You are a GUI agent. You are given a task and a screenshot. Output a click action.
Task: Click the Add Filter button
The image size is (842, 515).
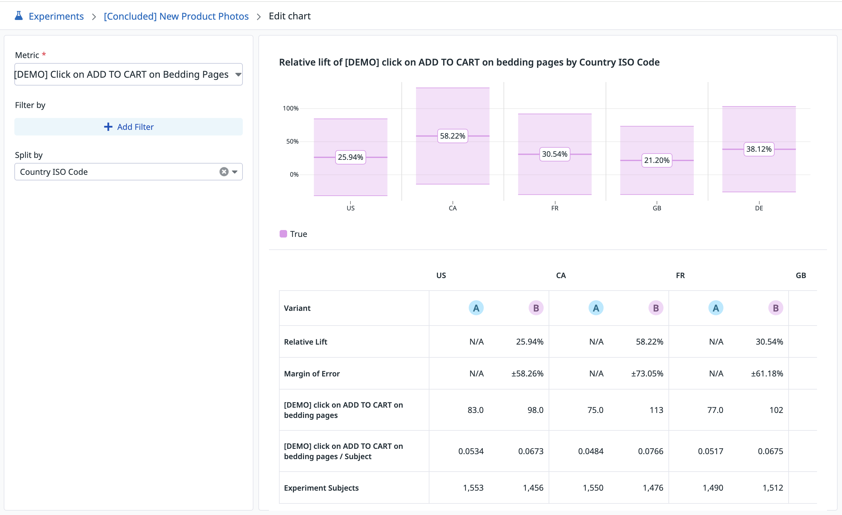click(129, 127)
